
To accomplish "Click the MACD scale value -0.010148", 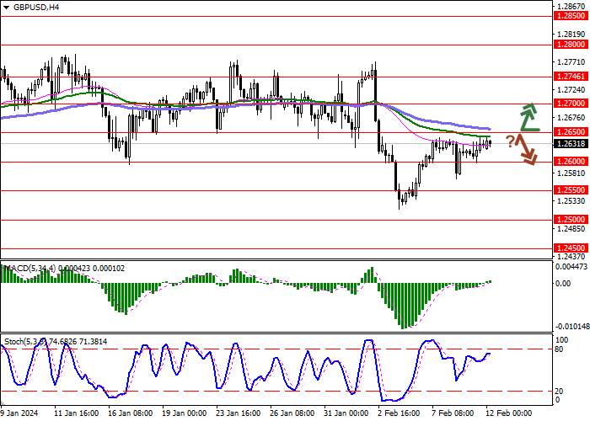I will [x=571, y=326].
